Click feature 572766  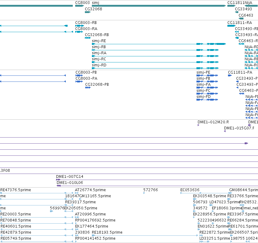tap(151, 190)
